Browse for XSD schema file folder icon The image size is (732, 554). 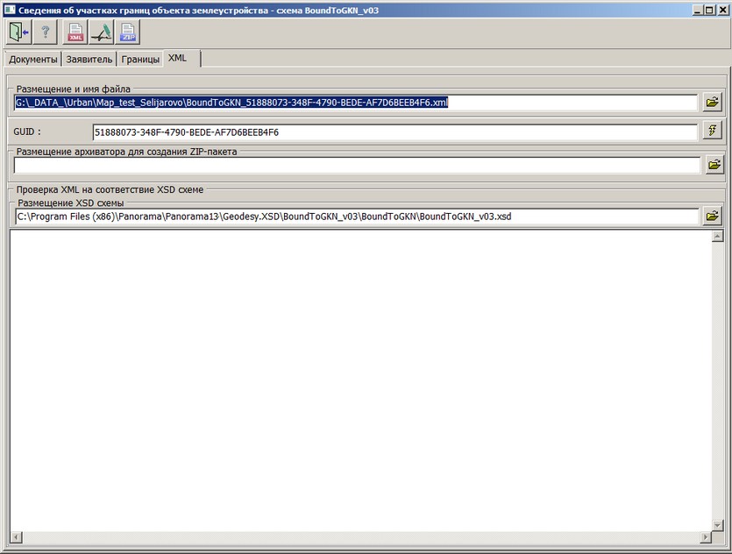coord(713,216)
